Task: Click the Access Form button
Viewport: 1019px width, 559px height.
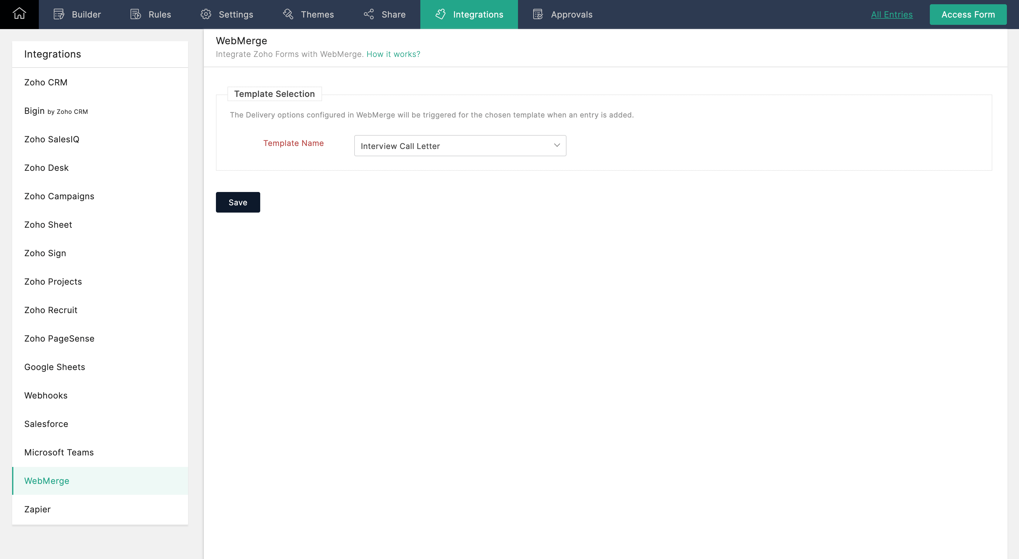Action: (x=968, y=15)
